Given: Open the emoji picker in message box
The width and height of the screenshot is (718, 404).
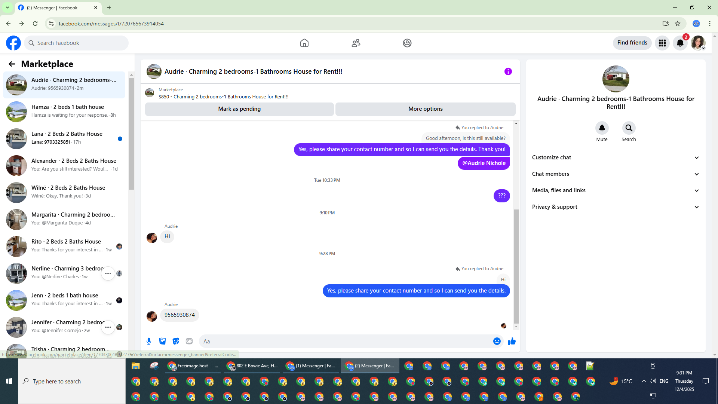Looking at the screenshot, I should (x=497, y=341).
